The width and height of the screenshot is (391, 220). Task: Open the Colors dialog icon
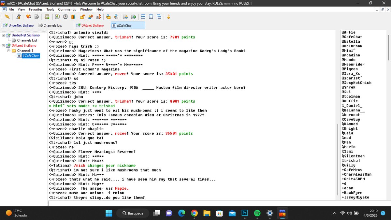coord(73,17)
